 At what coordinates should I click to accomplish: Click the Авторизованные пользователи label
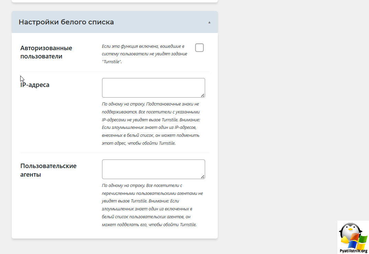click(x=46, y=52)
